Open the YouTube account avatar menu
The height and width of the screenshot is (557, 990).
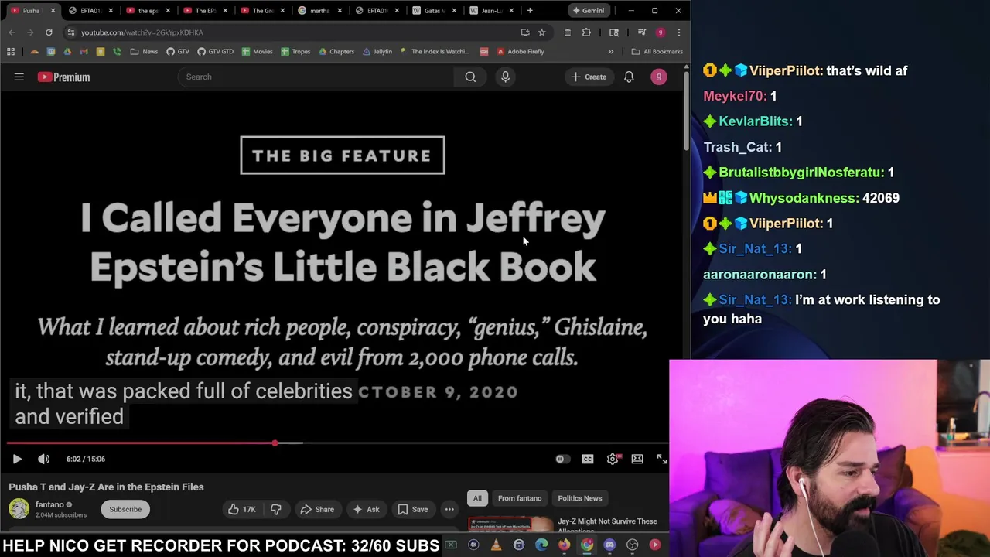tap(658, 77)
